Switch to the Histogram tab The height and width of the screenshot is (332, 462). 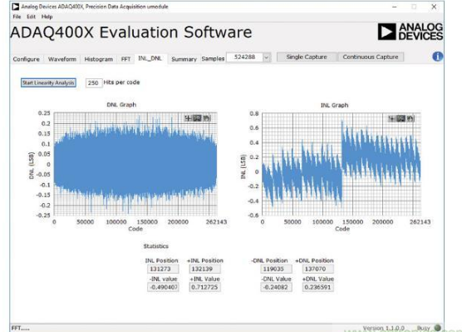(98, 59)
